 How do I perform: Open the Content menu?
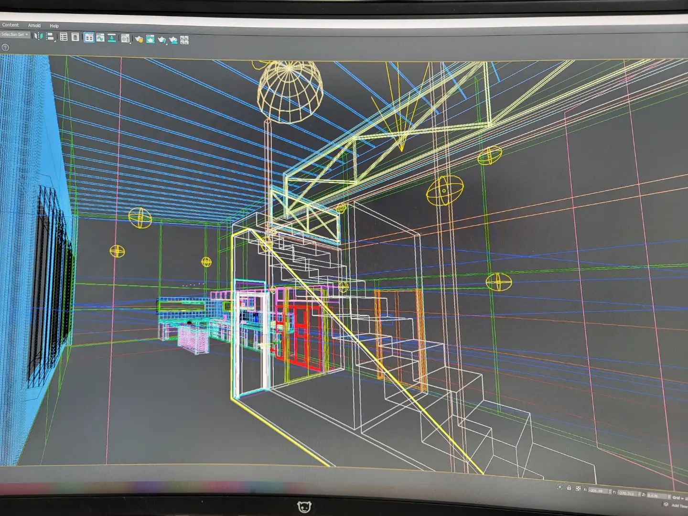[11, 25]
